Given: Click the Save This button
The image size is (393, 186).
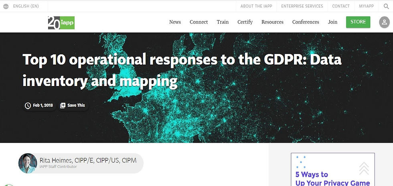Looking at the screenshot, I should [x=73, y=106].
